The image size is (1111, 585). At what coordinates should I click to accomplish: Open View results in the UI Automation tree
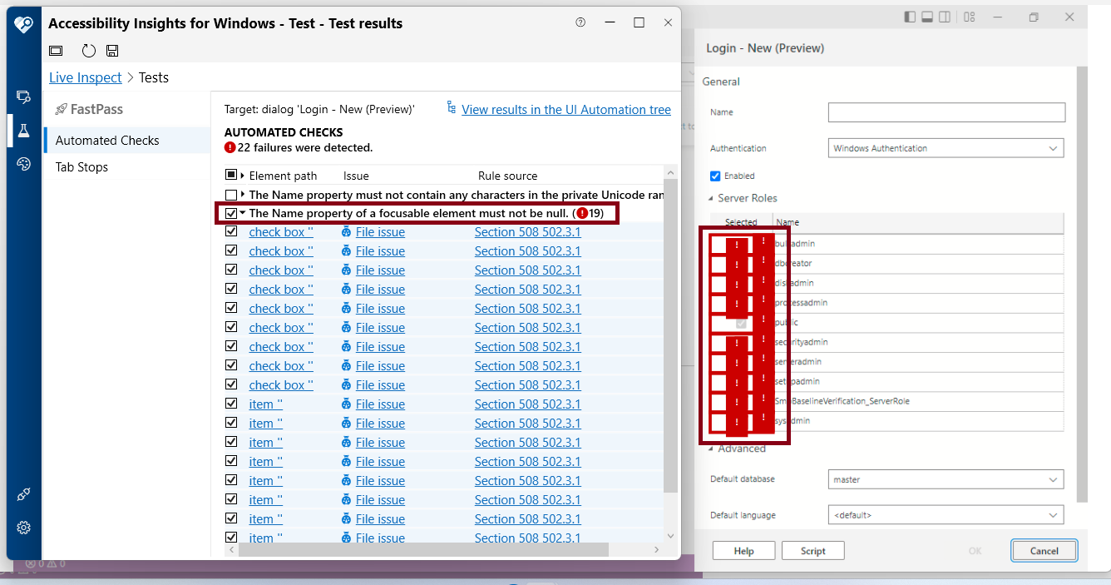[x=565, y=109]
